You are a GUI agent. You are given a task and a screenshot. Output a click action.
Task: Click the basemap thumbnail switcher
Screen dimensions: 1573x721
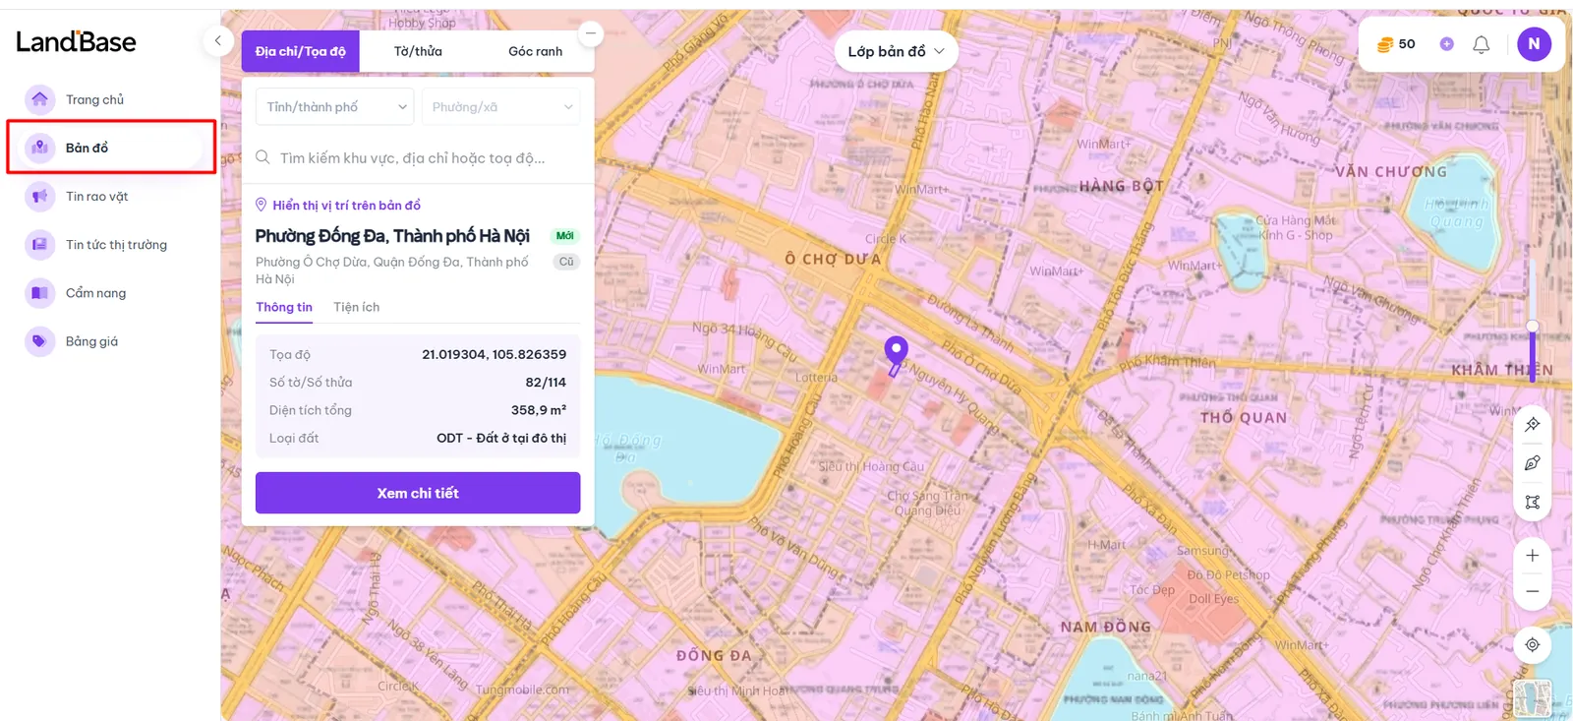[x=1532, y=698]
